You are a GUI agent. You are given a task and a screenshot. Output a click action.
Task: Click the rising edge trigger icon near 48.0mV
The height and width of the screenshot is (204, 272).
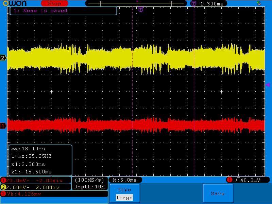236,180
